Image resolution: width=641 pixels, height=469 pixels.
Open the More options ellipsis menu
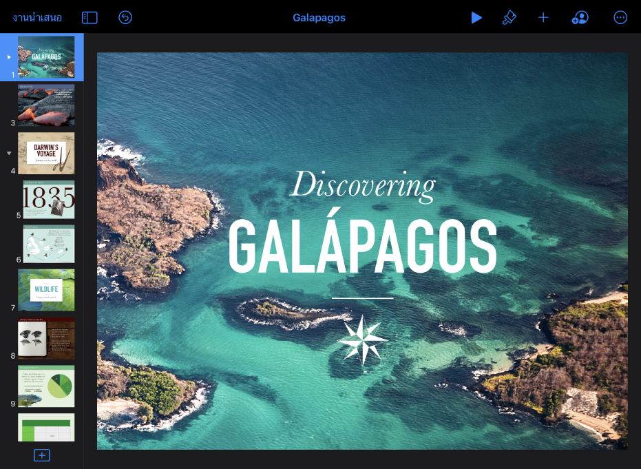[620, 18]
